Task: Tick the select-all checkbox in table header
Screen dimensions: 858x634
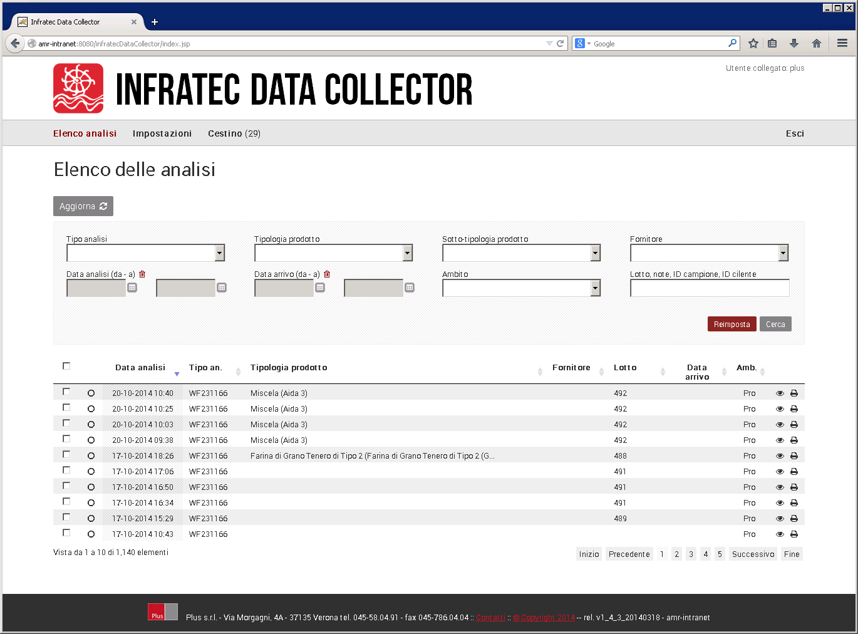Action: coord(66,366)
